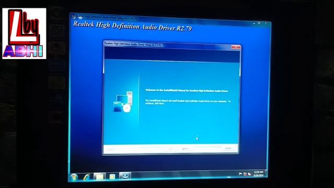Select the Realtek installer taskbar button
Viewport: 334px width, 188px height.
(125, 176)
